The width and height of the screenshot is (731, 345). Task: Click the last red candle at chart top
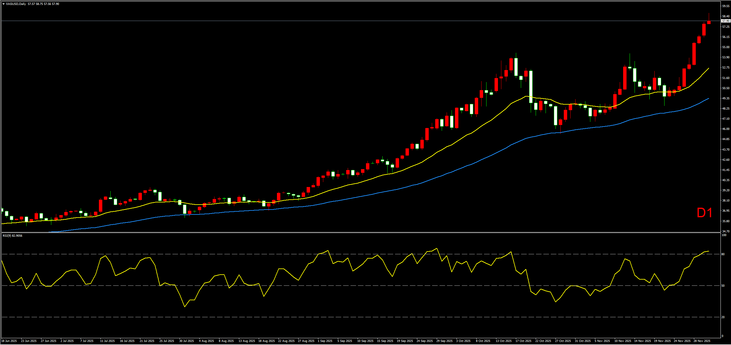709,22
